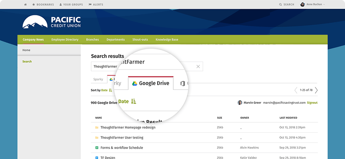Open ThoughtFarmer Homepage redesign folder
Image resolution: width=345 pixels, height=159 pixels.
pos(128,128)
